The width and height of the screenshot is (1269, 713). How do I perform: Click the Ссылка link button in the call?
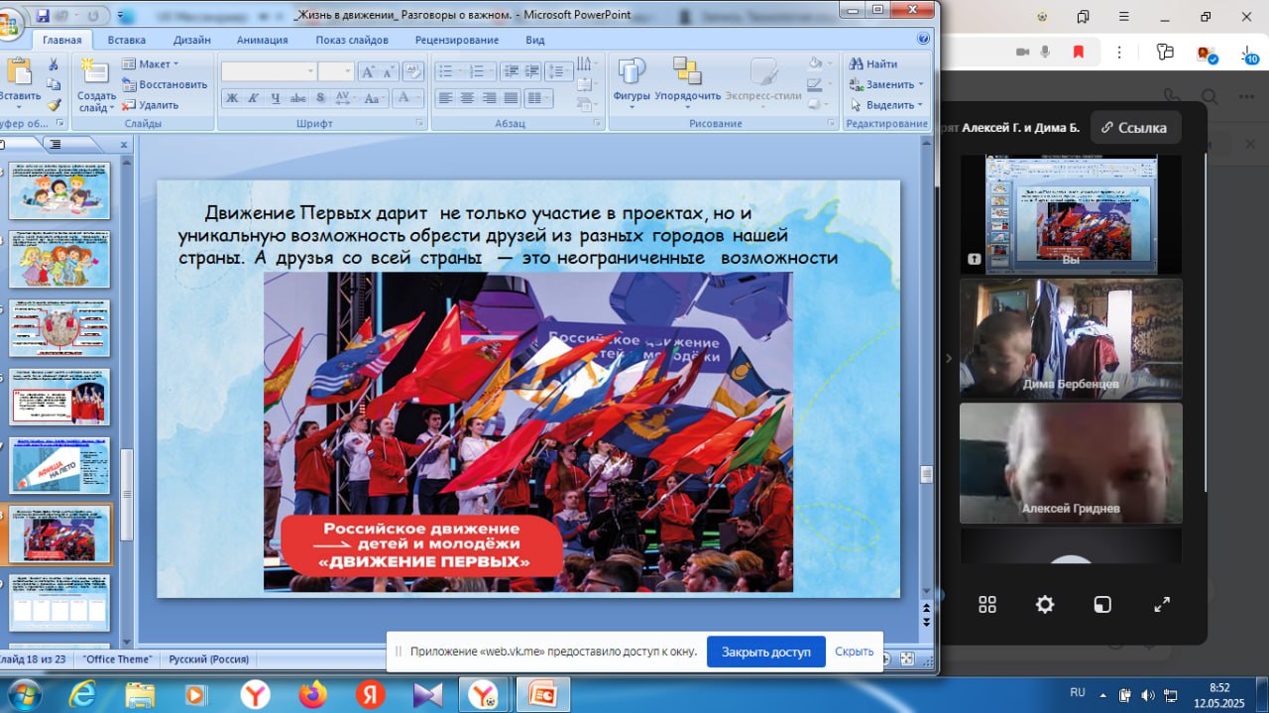pyautogui.click(x=1136, y=127)
